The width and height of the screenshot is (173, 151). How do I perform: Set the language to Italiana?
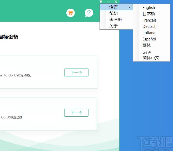(149, 33)
